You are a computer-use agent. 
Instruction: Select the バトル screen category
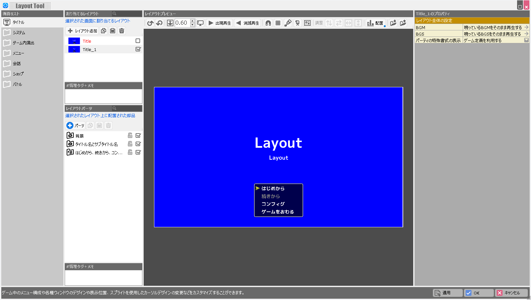[x=17, y=84]
